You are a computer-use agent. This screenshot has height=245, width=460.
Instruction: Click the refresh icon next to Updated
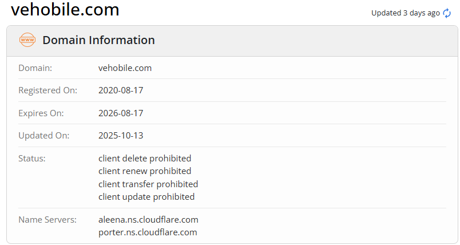[447, 13]
